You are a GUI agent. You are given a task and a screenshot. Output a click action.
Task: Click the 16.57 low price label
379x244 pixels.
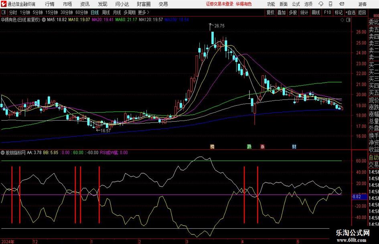click(x=105, y=131)
